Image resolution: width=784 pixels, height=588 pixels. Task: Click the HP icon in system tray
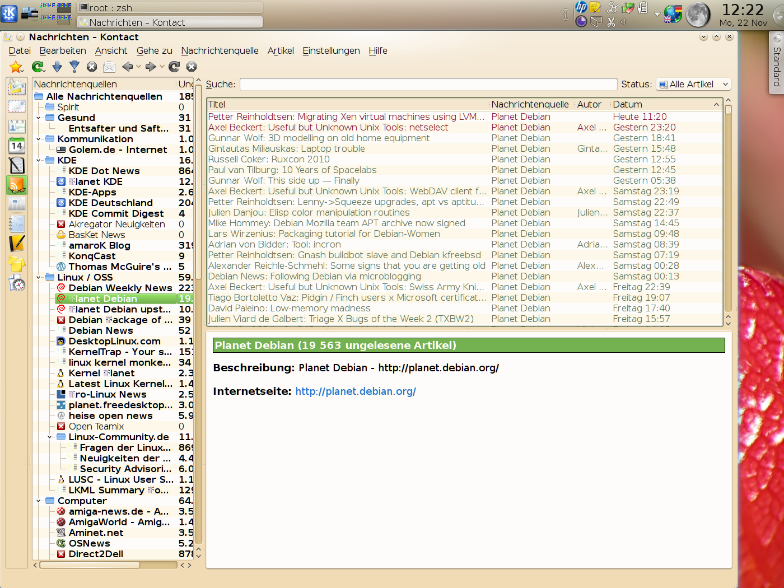click(x=581, y=7)
